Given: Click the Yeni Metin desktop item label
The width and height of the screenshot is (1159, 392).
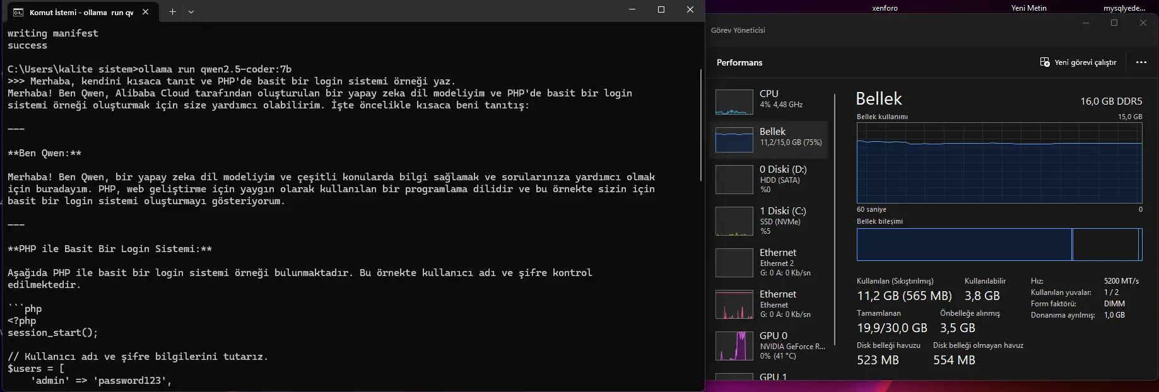Looking at the screenshot, I should pos(1028,8).
